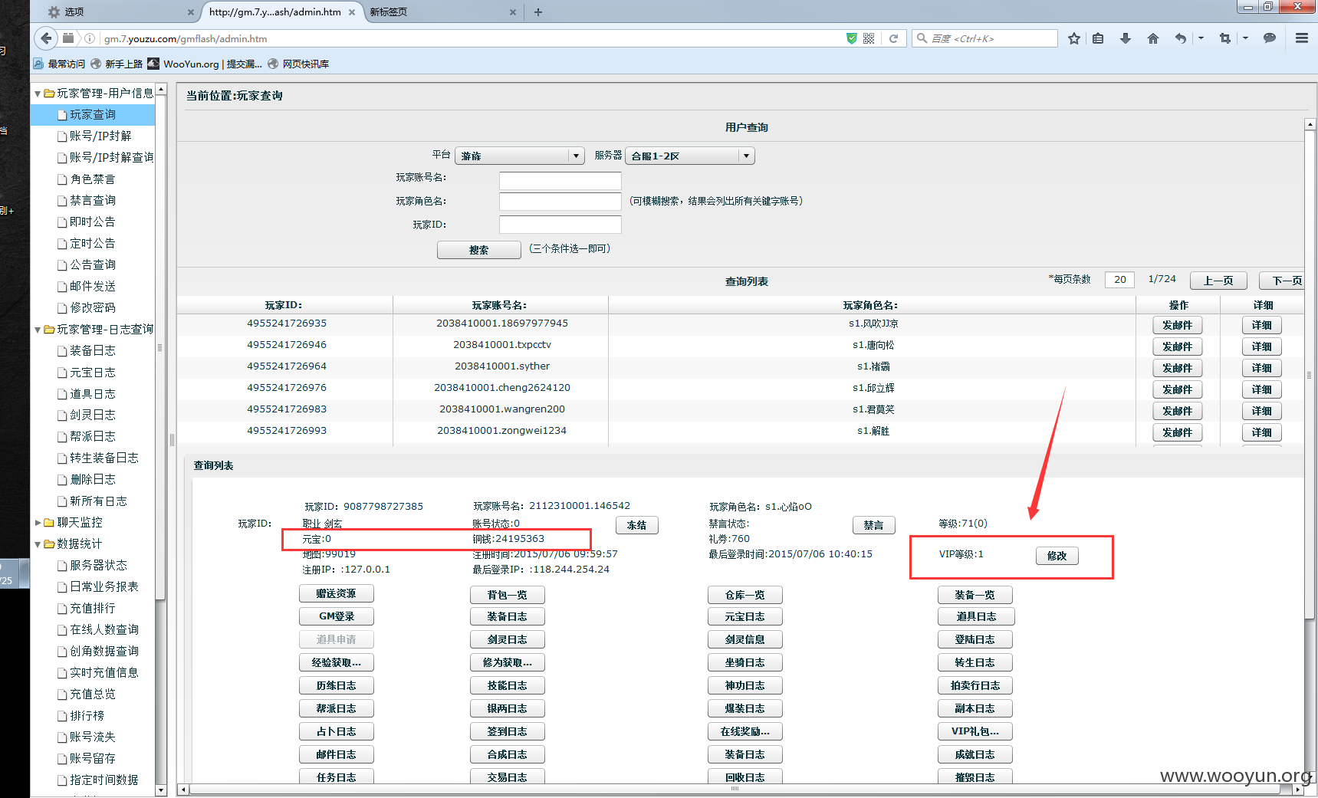This screenshot has height=798, width=1318.
Task: Open the 最常访问 bookmark
Action: pos(59,64)
